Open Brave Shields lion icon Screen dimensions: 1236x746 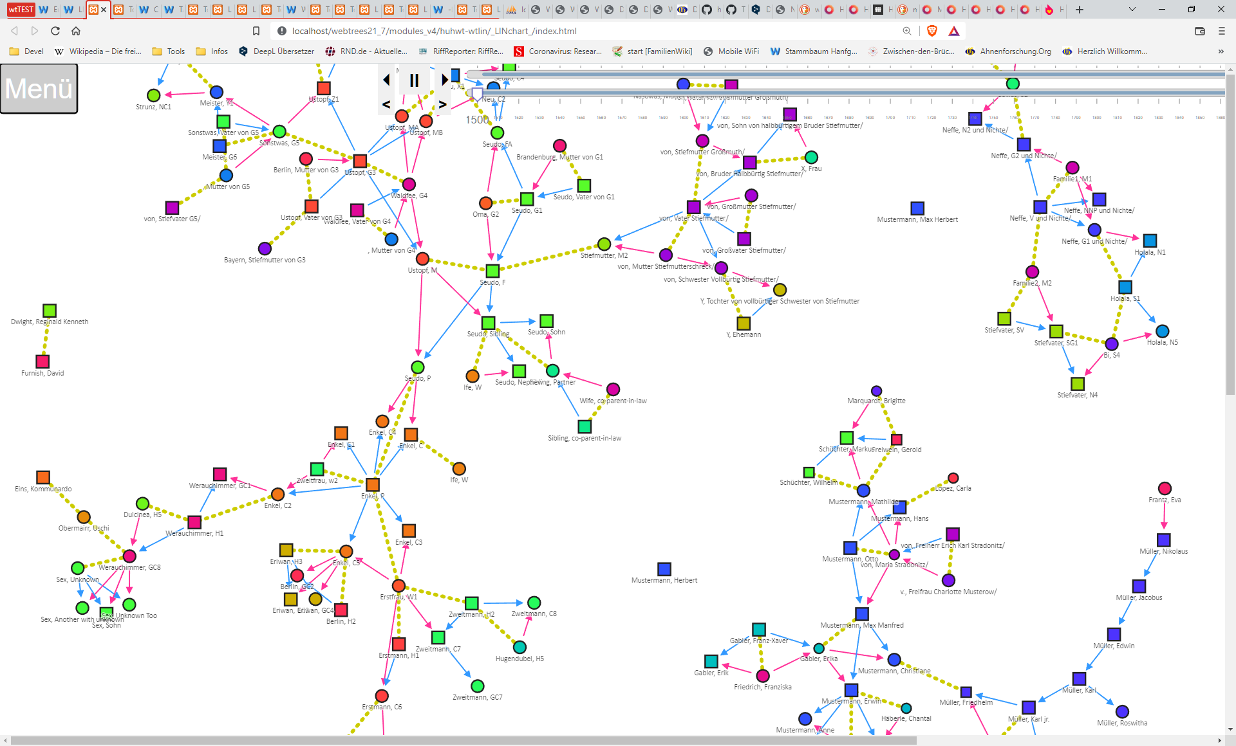click(x=932, y=31)
